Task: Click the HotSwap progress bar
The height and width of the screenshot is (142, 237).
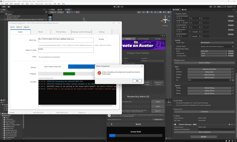Action: click(66, 74)
